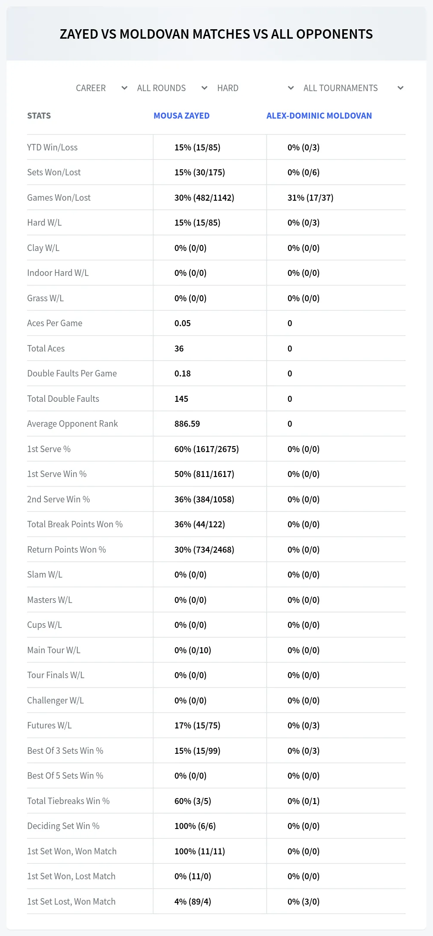Select the YTD Win/Loss row label
The width and height of the screenshot is (433, 936).
pyautogui.click(x=52, y=147)
